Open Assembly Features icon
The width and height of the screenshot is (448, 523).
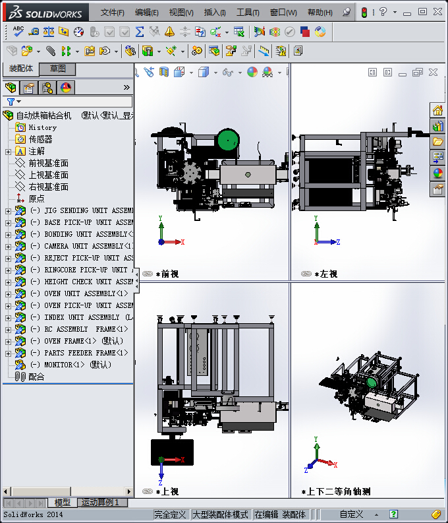[x=148, y=51]
